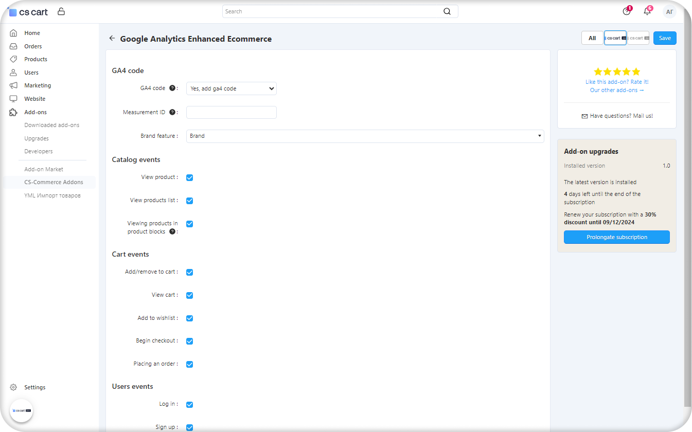Follow the Like this add-on? Rate it link
The image size is (692, 432).
tap(617, 82)
